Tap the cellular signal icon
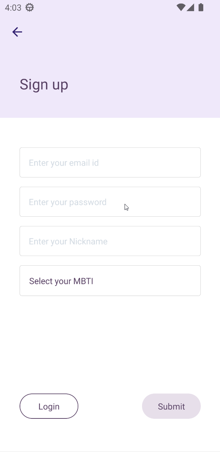 [x=191, y=7]
